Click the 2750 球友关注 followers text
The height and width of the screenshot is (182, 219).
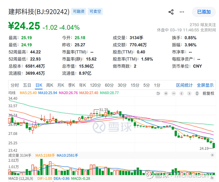203,25
